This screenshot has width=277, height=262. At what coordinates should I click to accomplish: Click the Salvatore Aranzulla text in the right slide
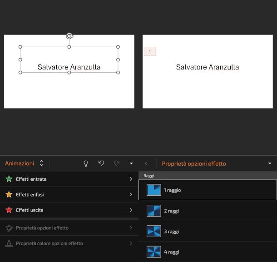pyautogui.click(x=208, y=67)
